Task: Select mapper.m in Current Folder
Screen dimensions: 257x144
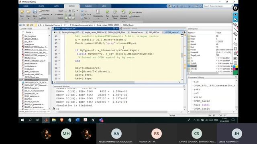Action: click(x=29, y=44)
